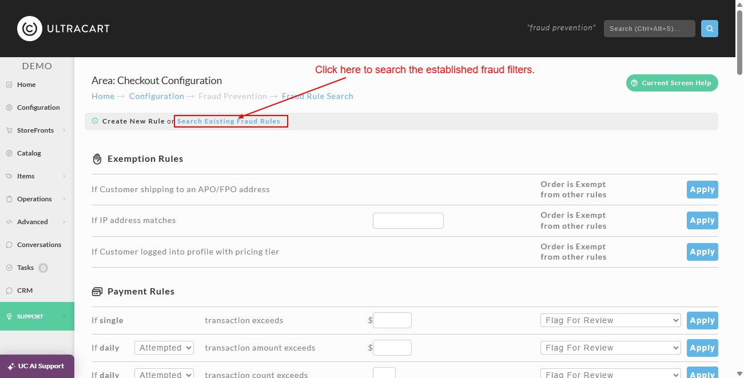Click Search Existing Fraud Rules link
This screenshot has height=378, width=744.
[x=229, y=121]
